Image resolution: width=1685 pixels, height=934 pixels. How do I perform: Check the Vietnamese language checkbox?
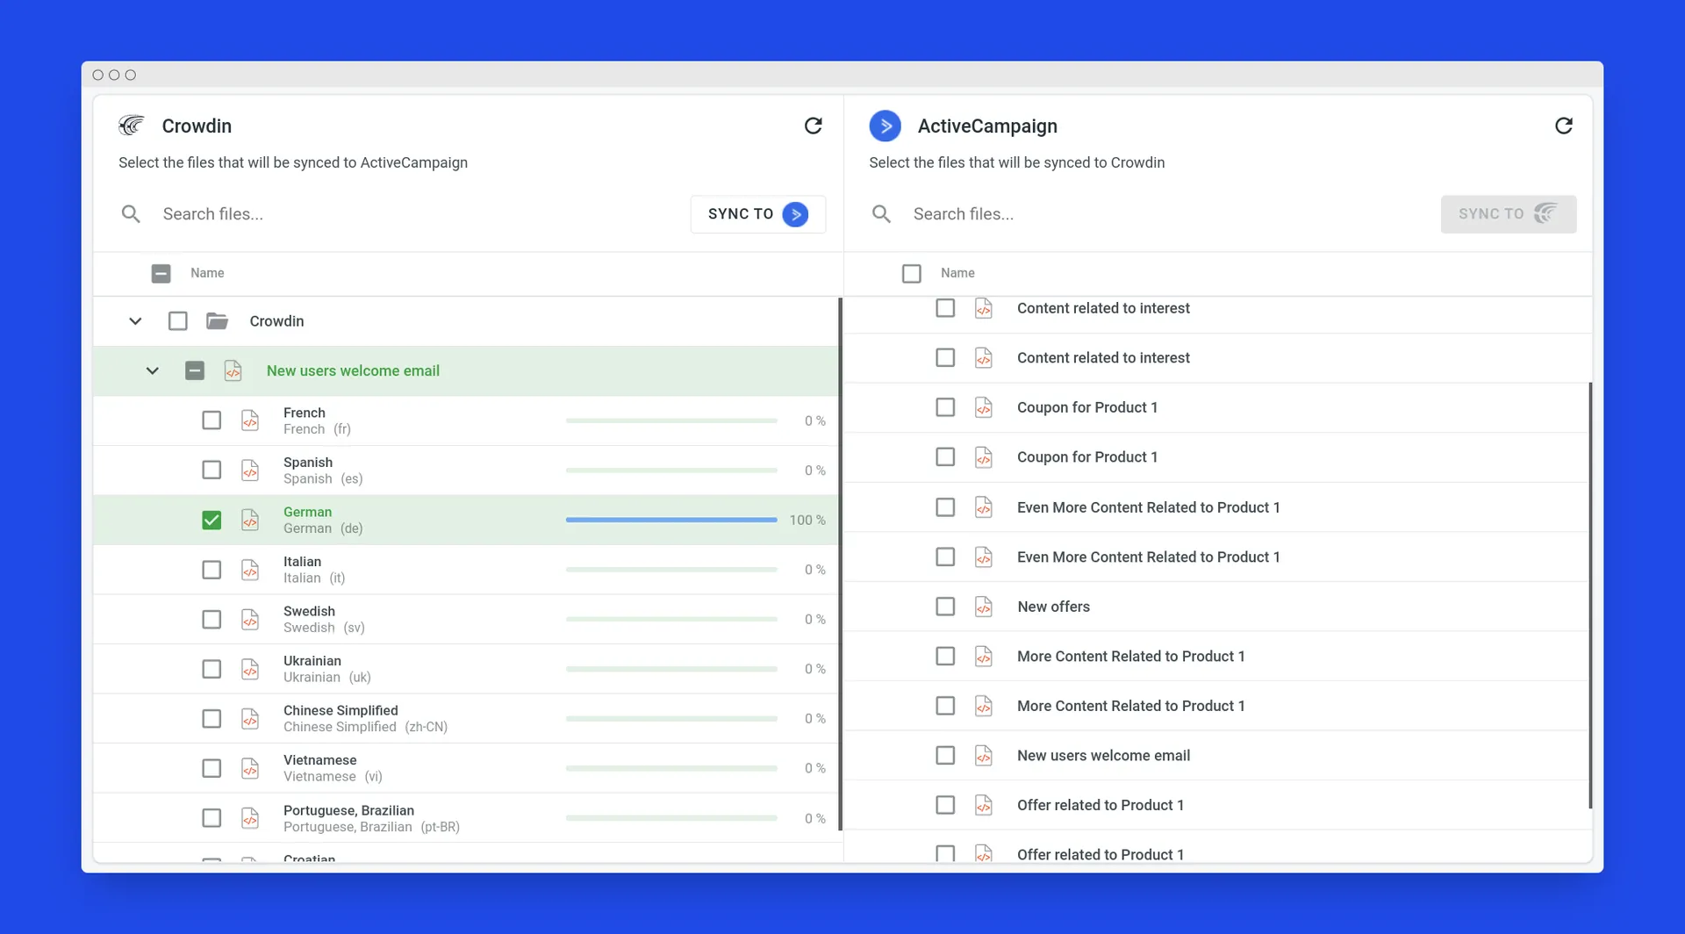tap(212, 768)
